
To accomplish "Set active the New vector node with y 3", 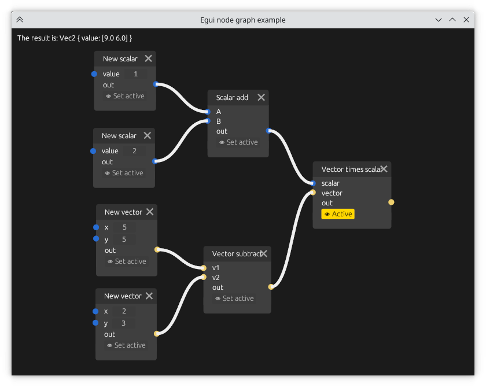I will click(x=126, y=345).
